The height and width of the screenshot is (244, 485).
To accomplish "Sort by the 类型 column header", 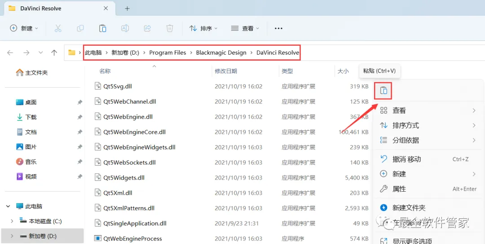I will pyautogui.click(x=287, y=71).
